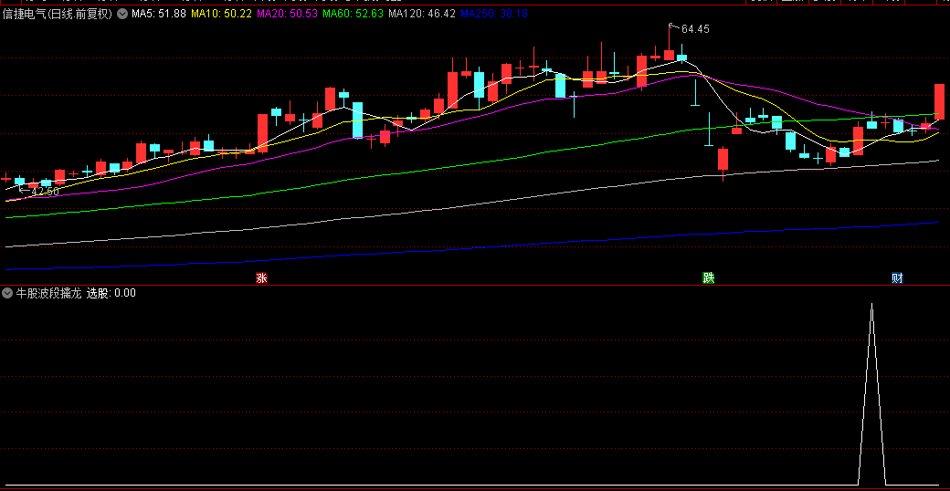Click the latest large red candlestick
The height and width of the screenshot is (491, 950).
[x=940, y=101]
